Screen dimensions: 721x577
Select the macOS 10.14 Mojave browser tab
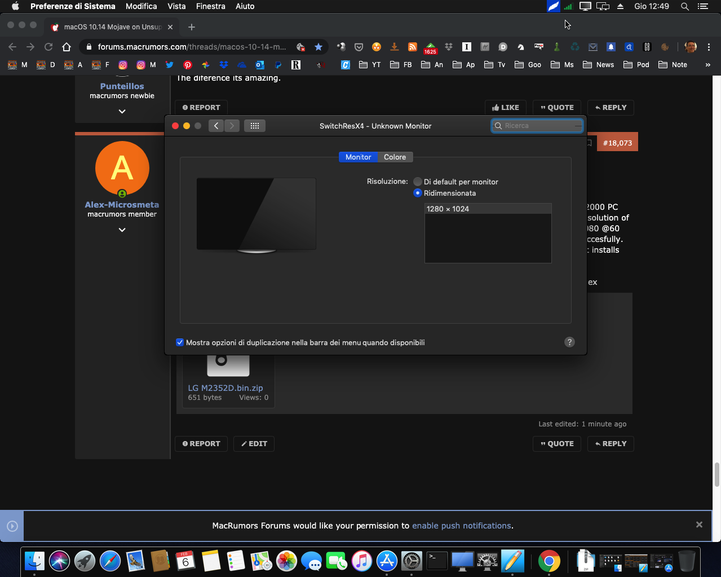coord(112,27)
